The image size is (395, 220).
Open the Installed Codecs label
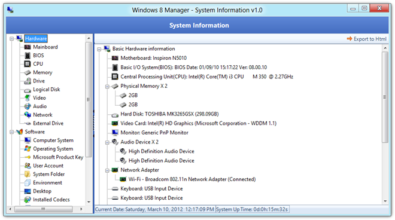click(x=51, y=200)
